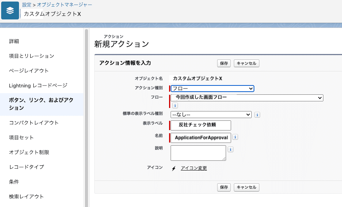Select ページレイアウト in sidebar

(x=29, y=71)
